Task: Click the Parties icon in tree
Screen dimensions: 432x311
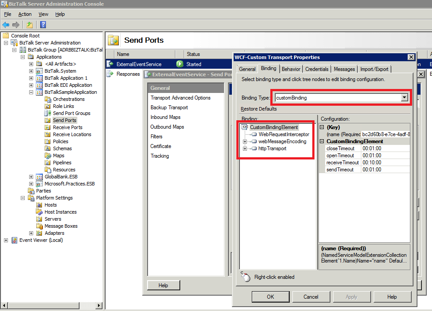Action: pos(31,191)
